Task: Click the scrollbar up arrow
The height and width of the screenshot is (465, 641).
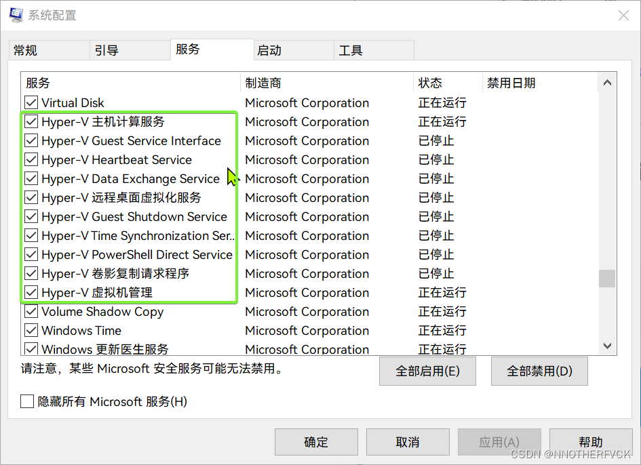Action: click(608, 83)
